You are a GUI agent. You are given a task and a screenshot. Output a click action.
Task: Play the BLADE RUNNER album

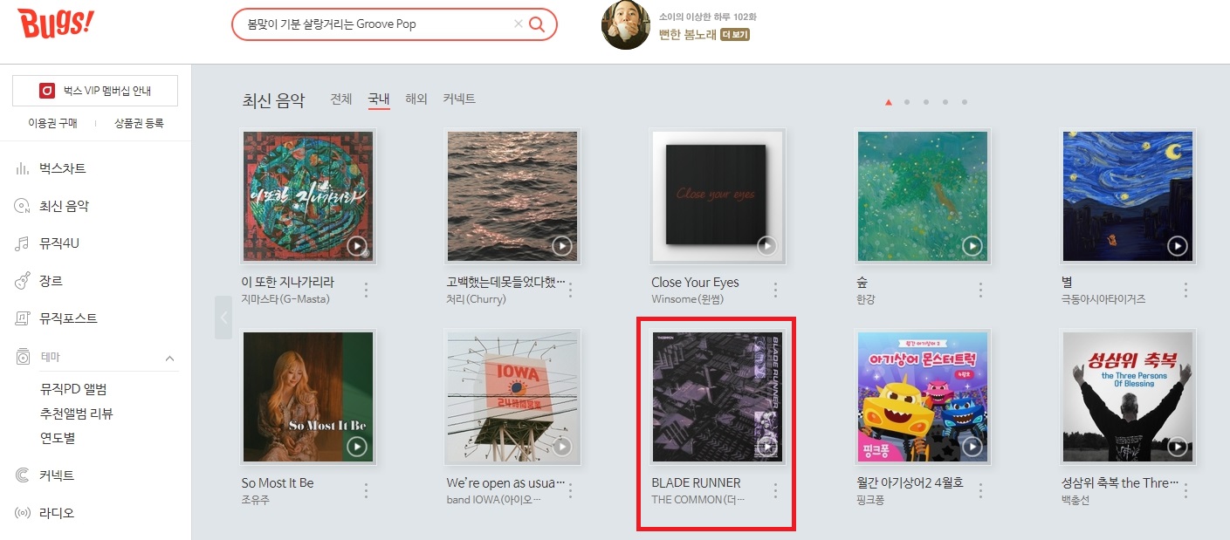click(x=766, y=447)
